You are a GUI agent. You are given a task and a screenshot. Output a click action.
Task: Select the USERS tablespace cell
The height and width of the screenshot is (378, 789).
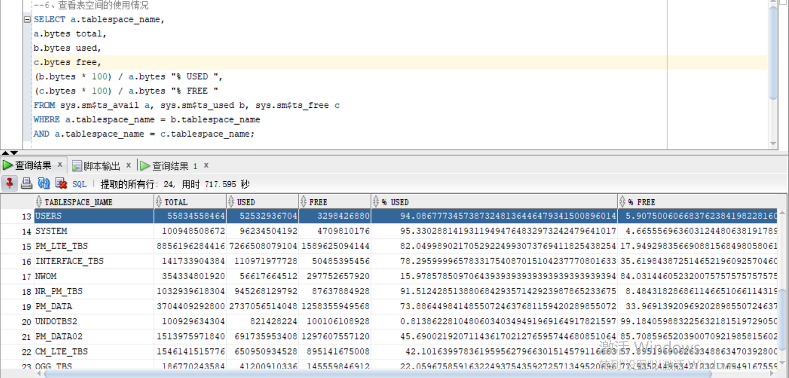[94, 216]
